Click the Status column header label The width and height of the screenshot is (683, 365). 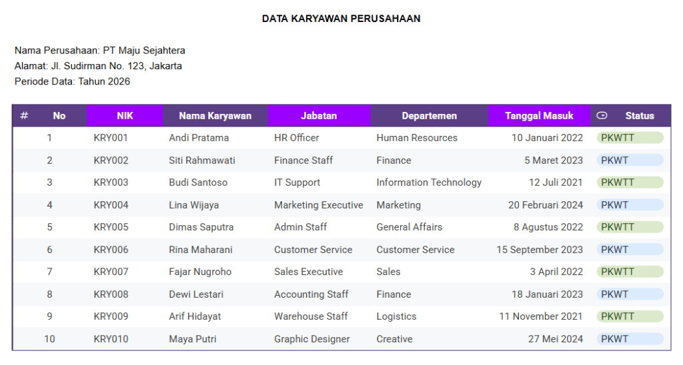(x=640, y=116)
